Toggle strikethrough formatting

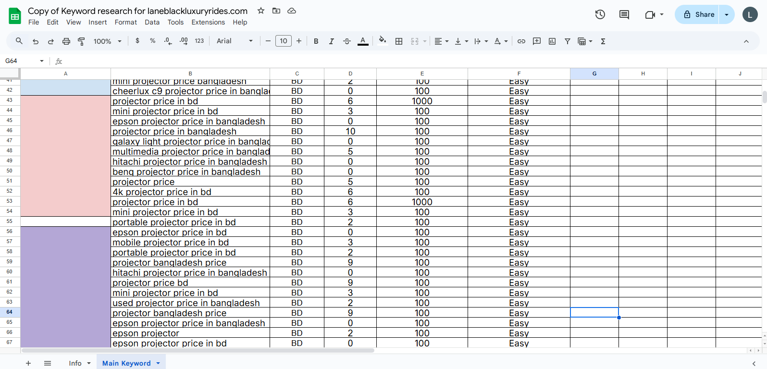[347, 41]
